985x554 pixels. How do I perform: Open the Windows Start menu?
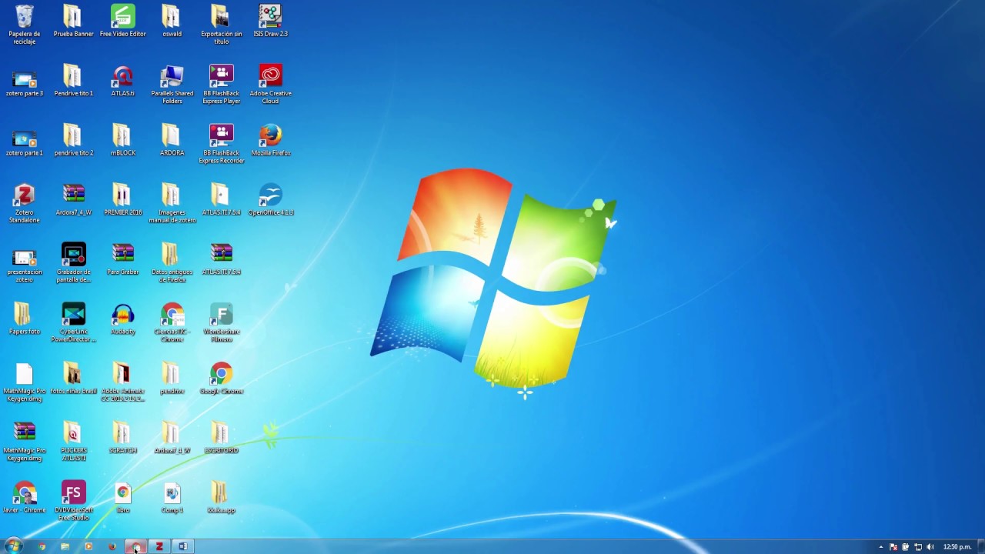(14, 546)
